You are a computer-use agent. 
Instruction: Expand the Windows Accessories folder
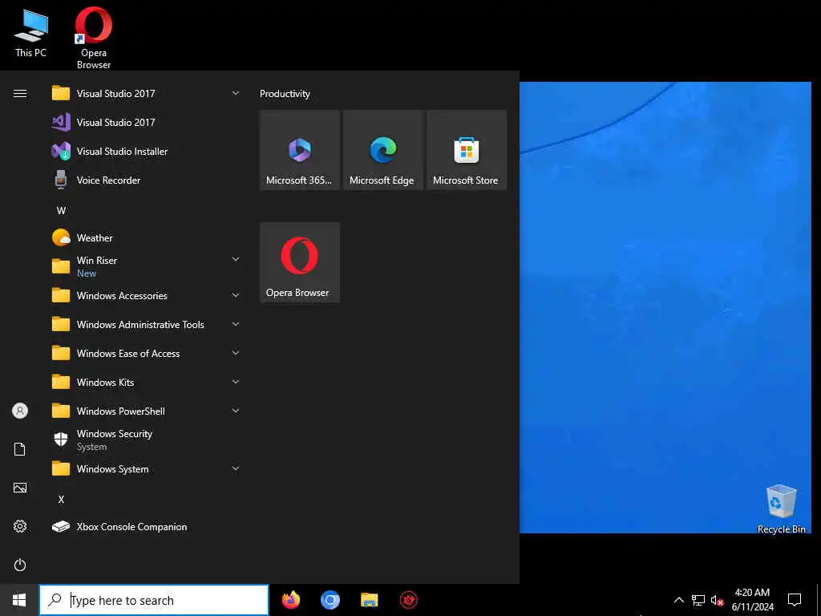pyautogui.click(x=146, y=295)
